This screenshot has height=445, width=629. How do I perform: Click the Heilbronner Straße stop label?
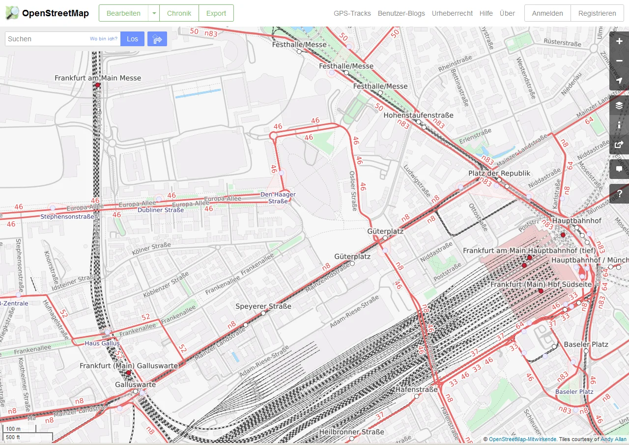pos(351,432)
